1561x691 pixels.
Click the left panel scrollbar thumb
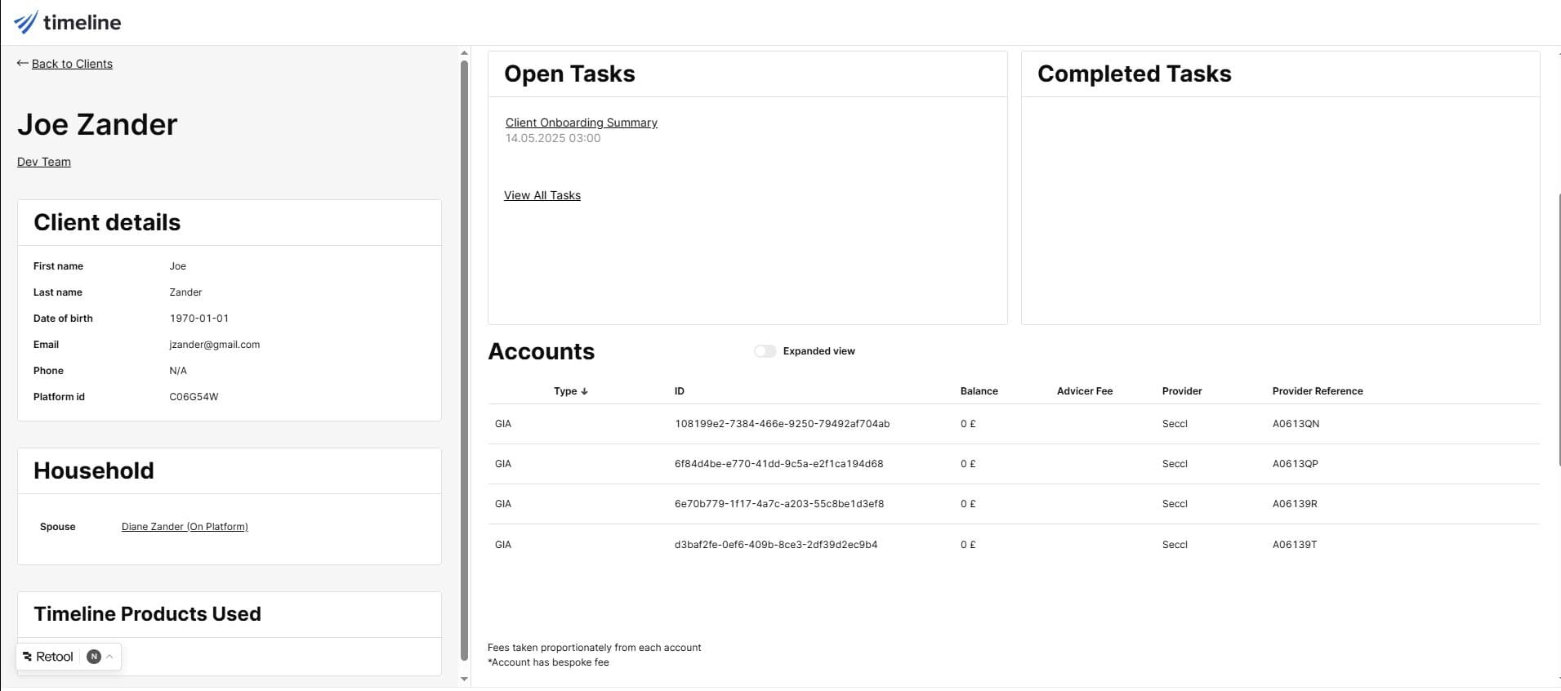point(464,359)
